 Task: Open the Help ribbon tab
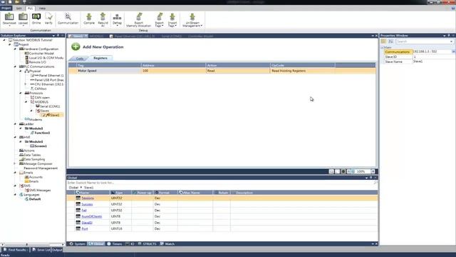pyautogui.click(x=42, y=8)
